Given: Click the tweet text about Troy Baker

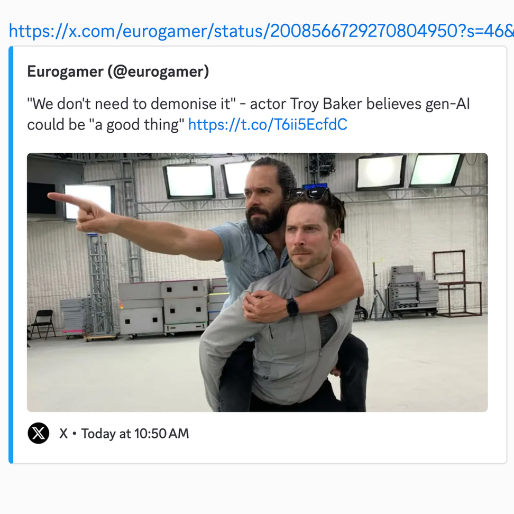Looking at the screenshot, I should tap(249, 114).
